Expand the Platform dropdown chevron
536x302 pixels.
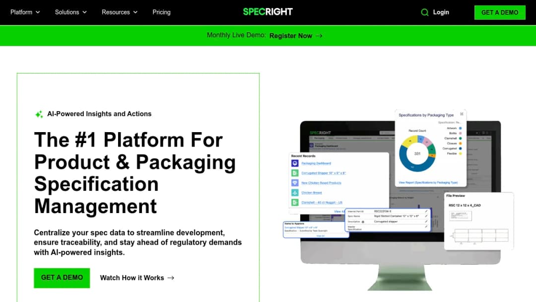pos(38,12)
